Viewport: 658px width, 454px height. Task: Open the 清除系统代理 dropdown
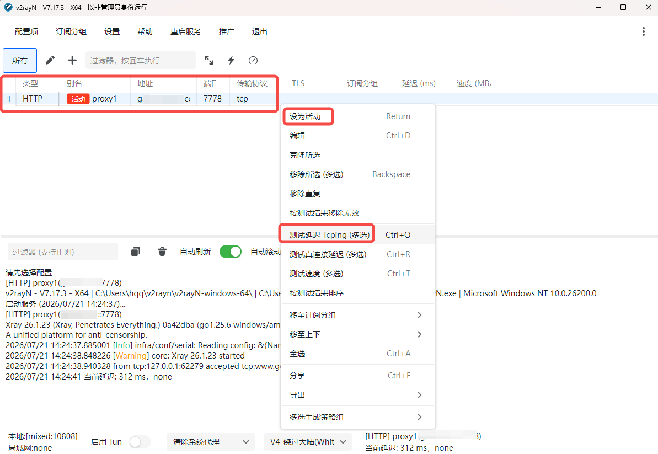pos(211,442)
